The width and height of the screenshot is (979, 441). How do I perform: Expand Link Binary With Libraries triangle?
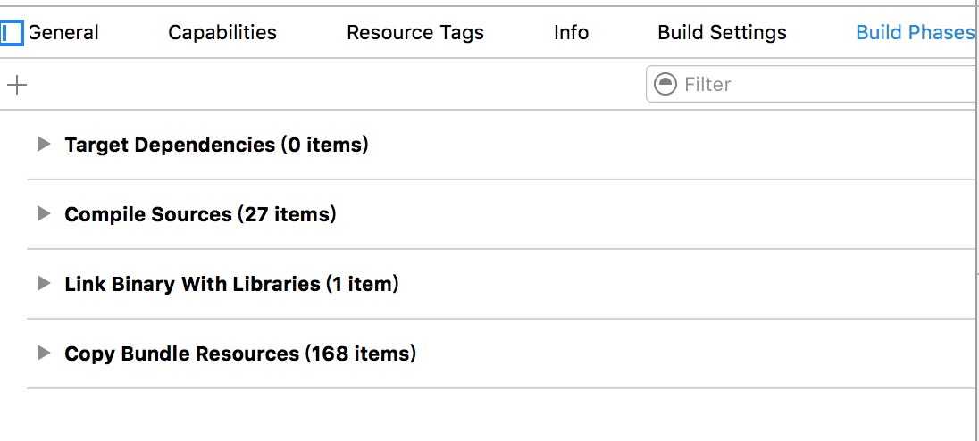pyautogui.click(x=43, y=284)
